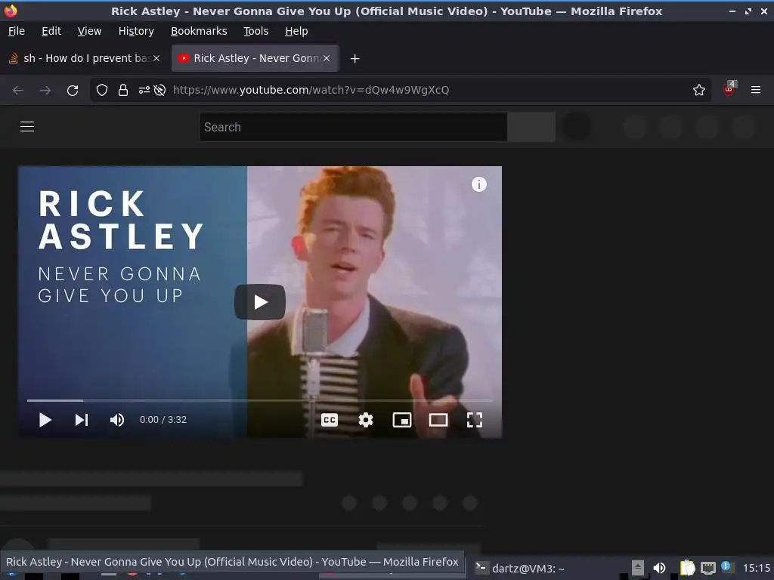Enter fullscreen video mode
Screen dimensions: 774x580
click(475, 420)
